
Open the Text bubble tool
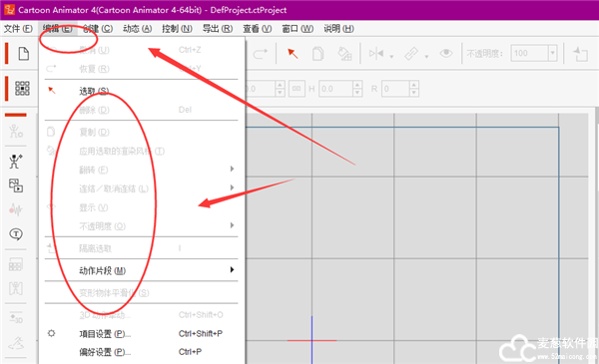click(16, 234)
